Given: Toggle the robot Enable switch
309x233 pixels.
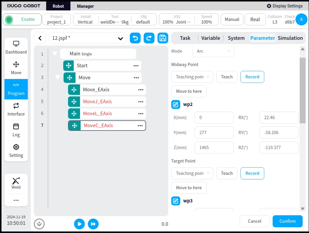Looking at the screenshot, I should click(22, 19).
